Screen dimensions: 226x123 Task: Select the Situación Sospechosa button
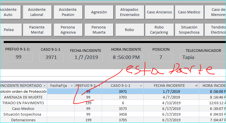[x=189, y=30]
